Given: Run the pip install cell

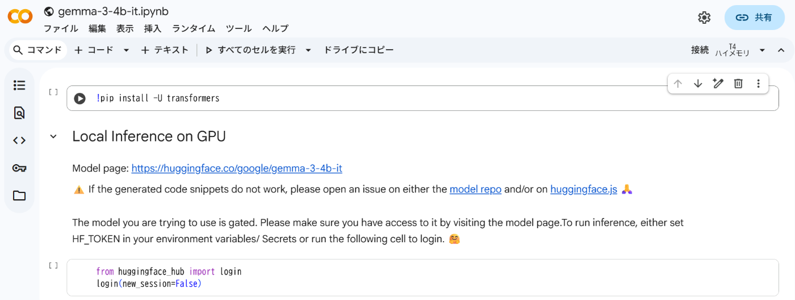Looking at the screenshot, I should point(80,98).
